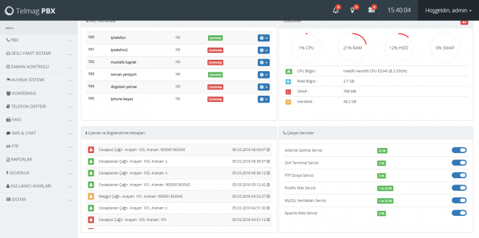Click green icon of 05.03.2016 06:36:12 call

click(x=91, y=173)
